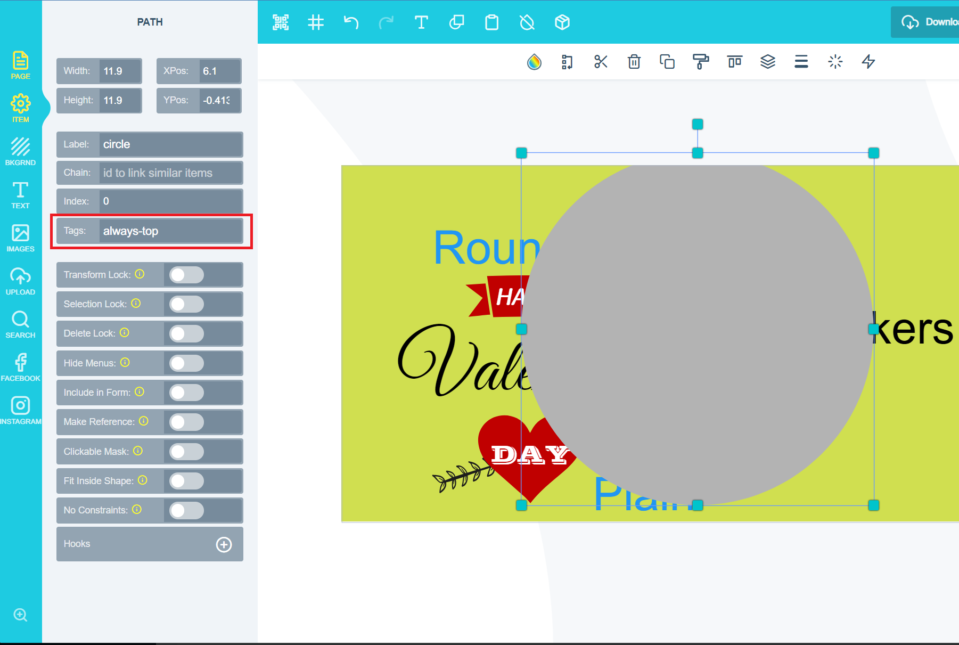
Task: Show info for No Constraints
Action: coord(137,510)
